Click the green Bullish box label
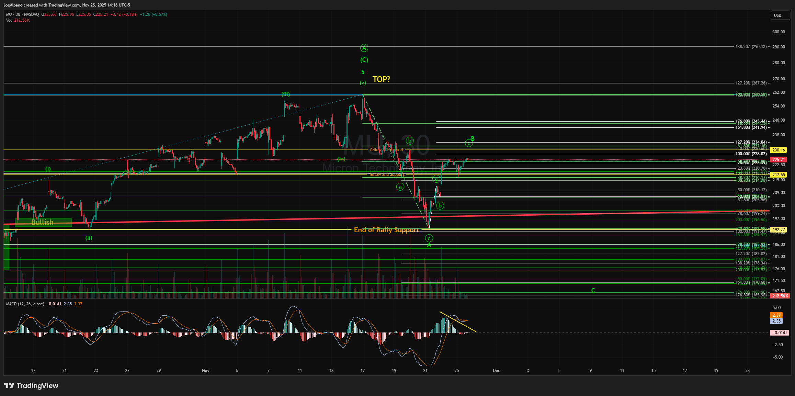This screenshot has height=396, width=795. pyautogui.click(x=43, y=223)
